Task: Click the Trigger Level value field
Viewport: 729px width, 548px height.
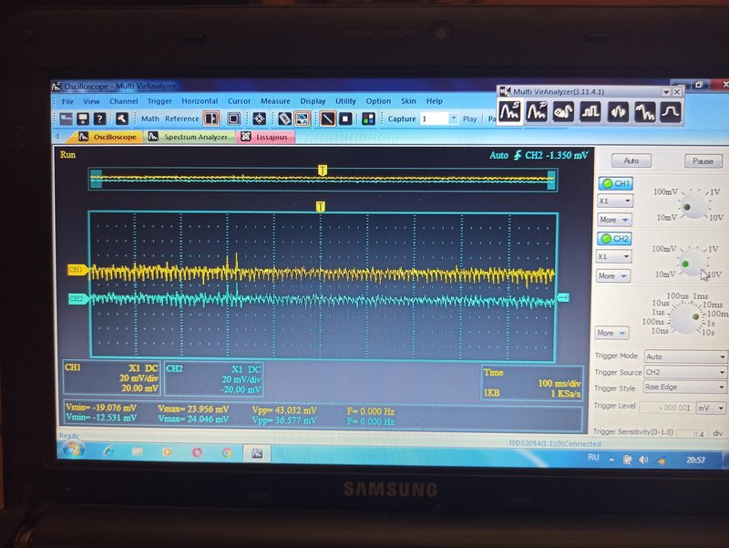Action: coord(667,408)
